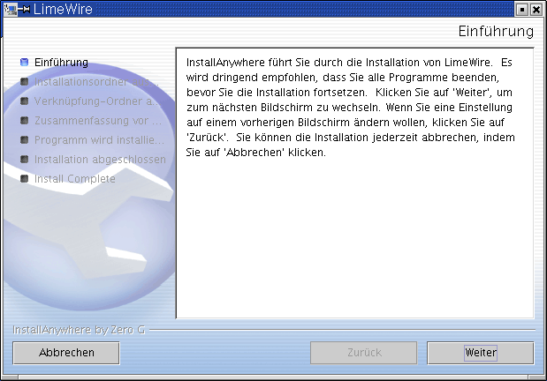Close the LimeWire installer window
The width and height of the screenshot is (547, 381).
(x=536, y=9)
